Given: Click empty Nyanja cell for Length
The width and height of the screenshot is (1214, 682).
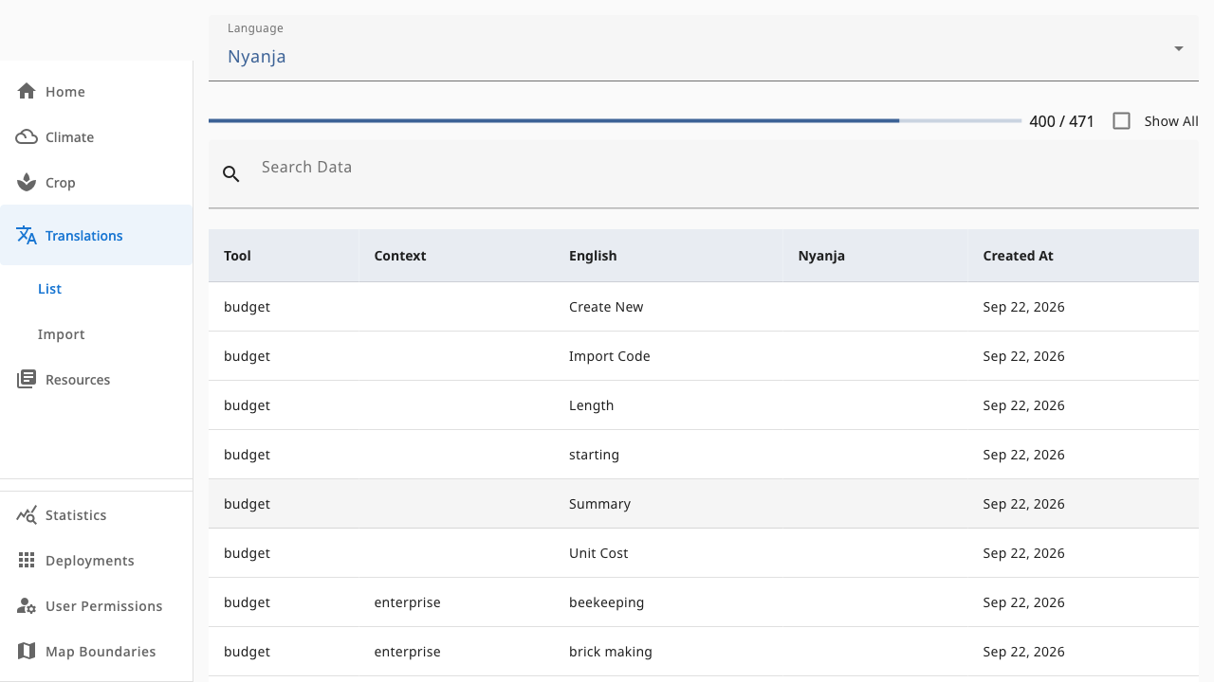Looking at the screenshot, I should [875, 405].
